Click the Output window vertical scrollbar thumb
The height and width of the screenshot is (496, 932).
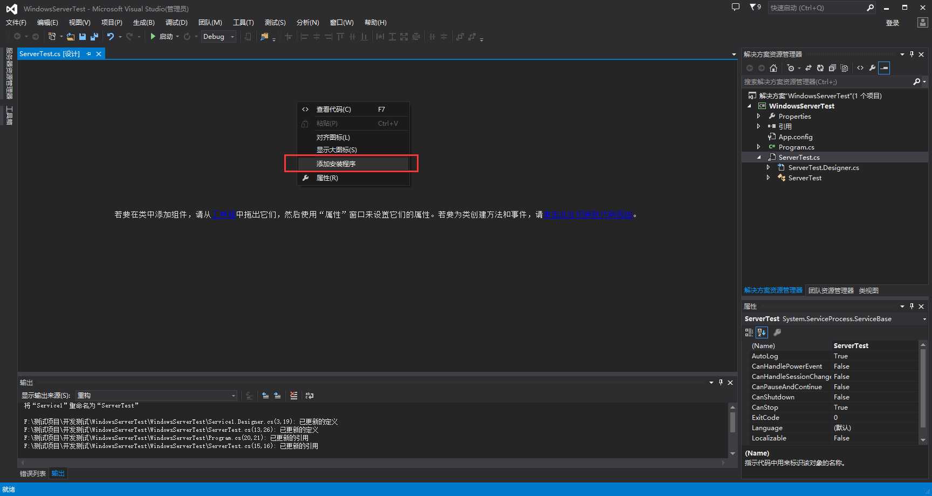pos(732,422)
